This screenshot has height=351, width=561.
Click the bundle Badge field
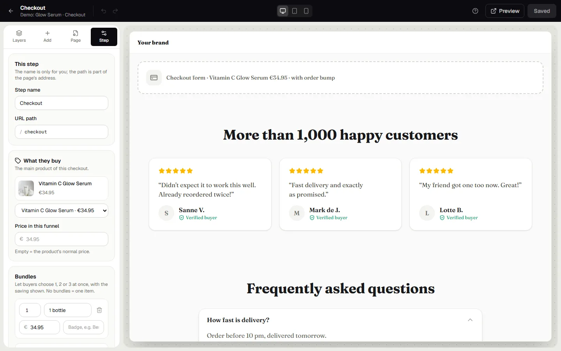point(83,327)
